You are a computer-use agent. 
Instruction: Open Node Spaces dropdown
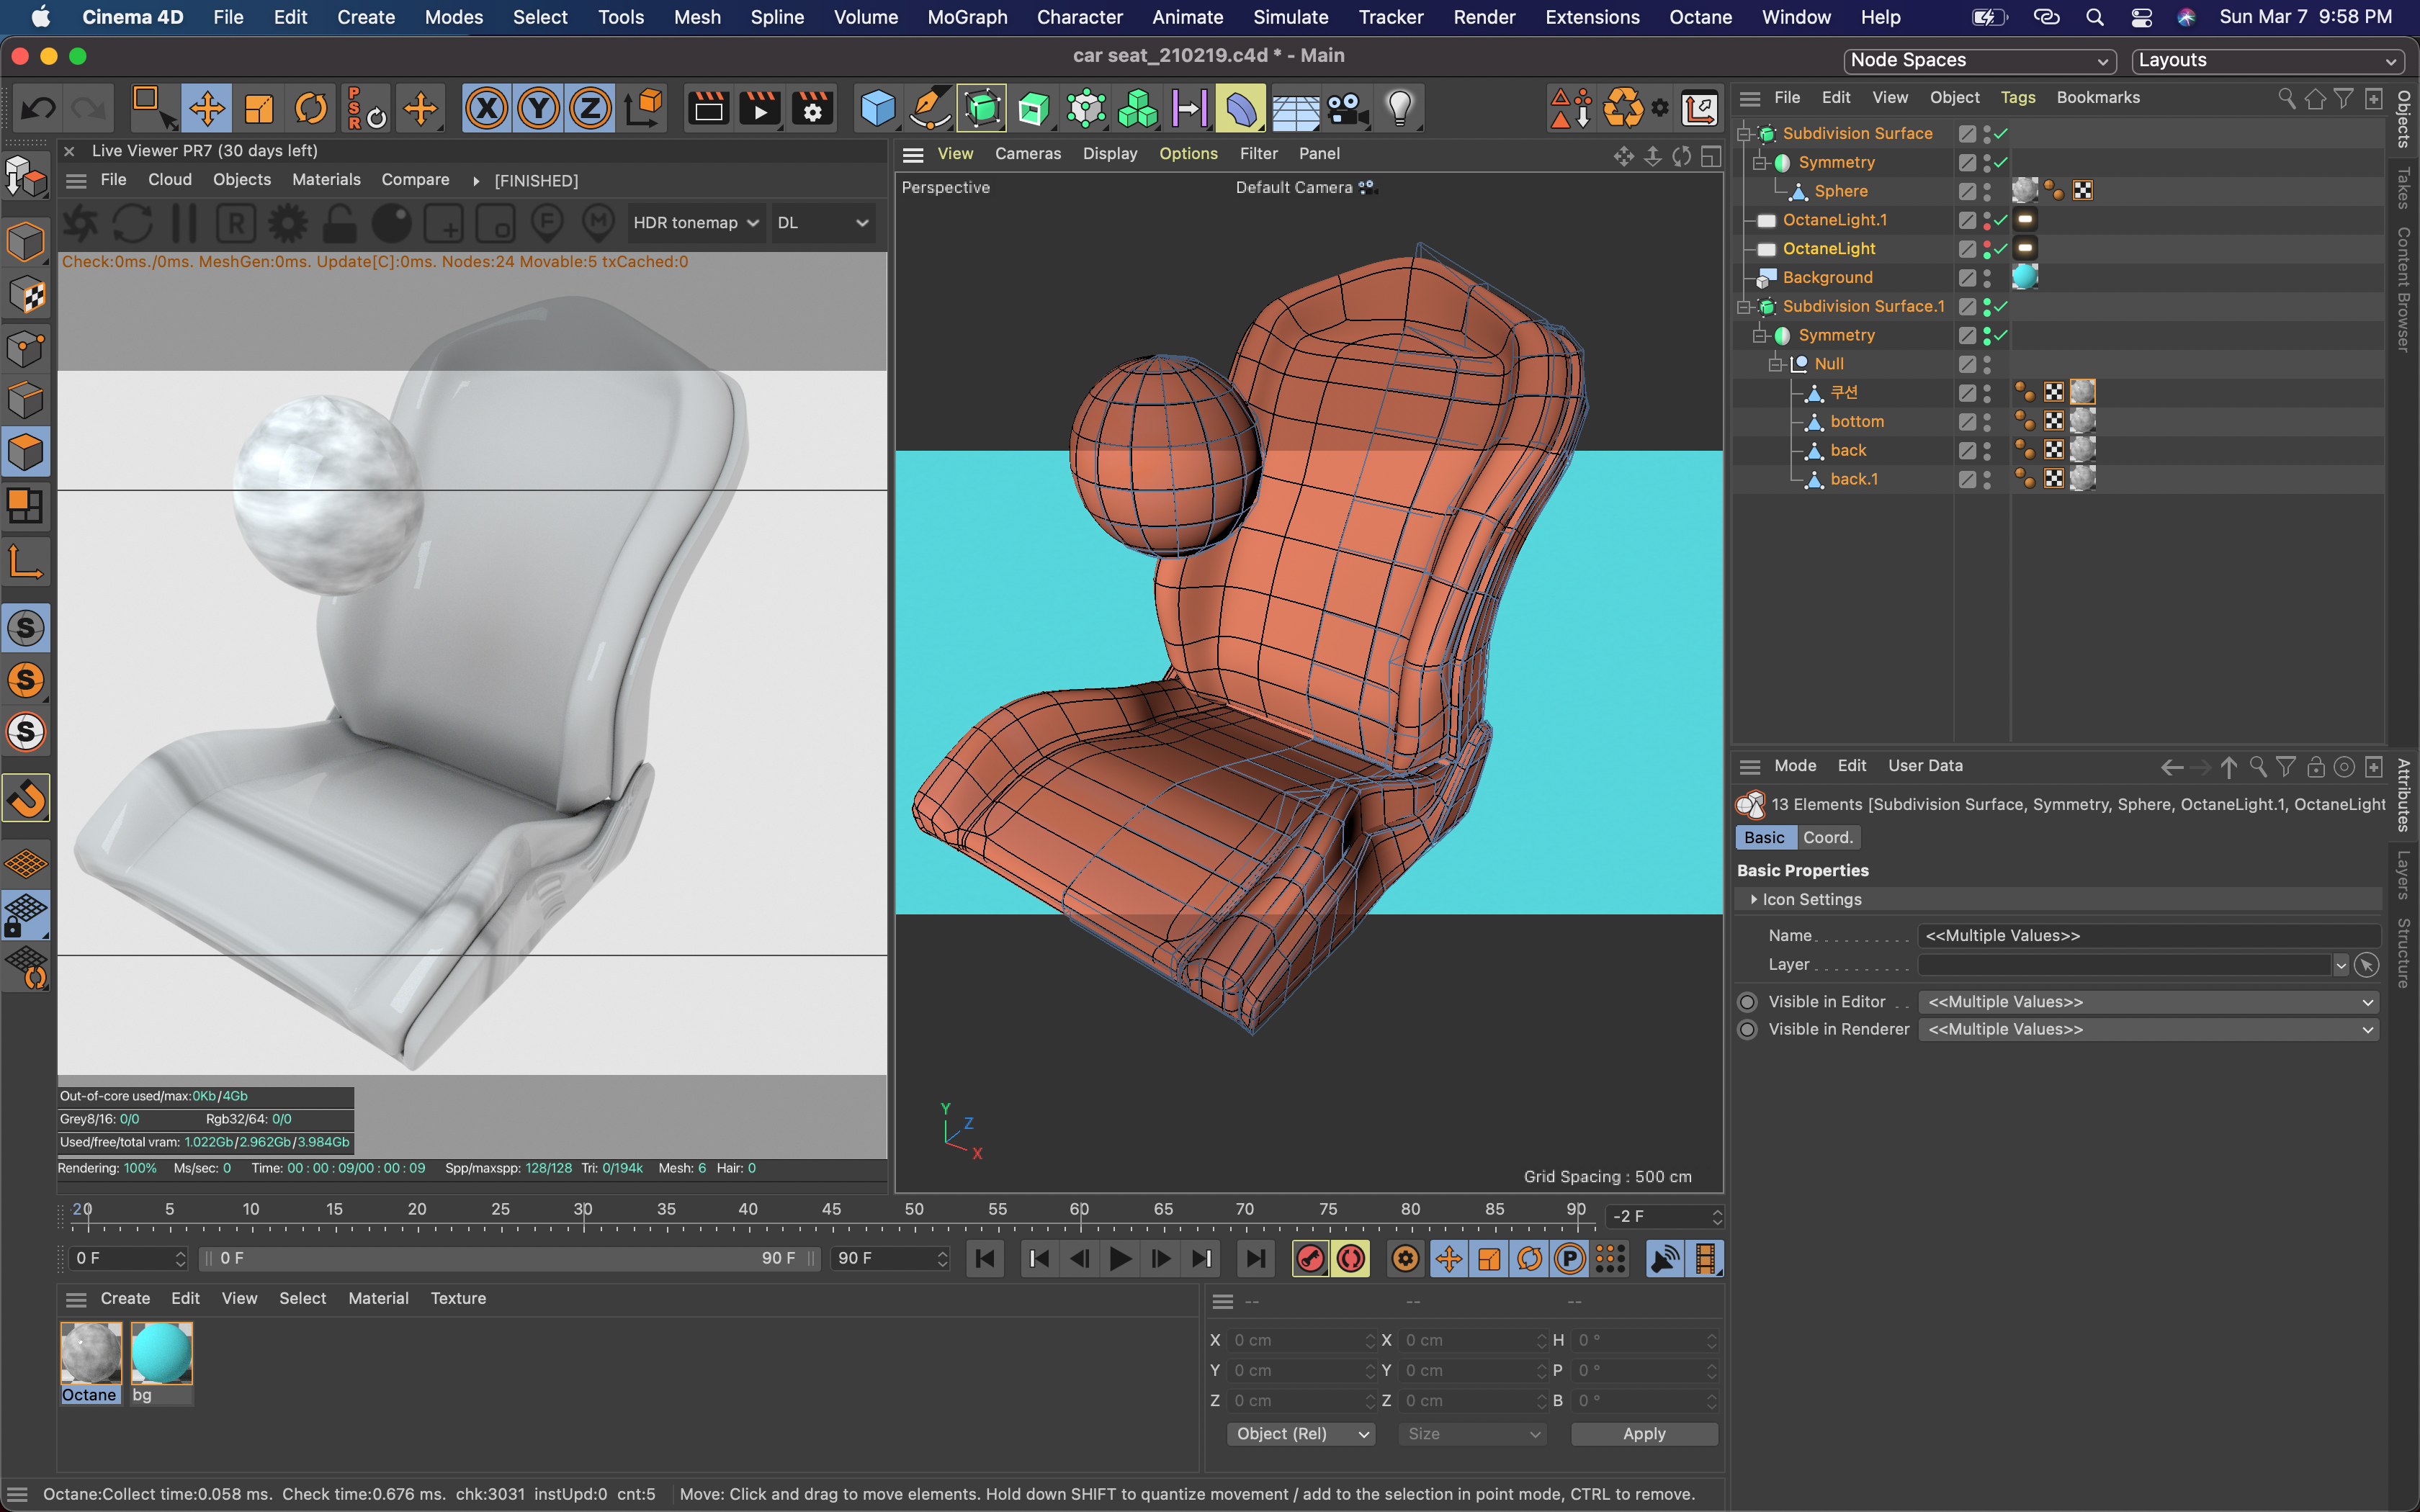pyautogui.click(x=1979, y=60)
